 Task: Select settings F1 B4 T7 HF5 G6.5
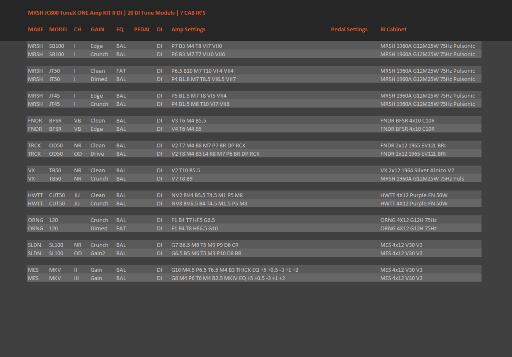pyautogui.click(x=193, y=220)
